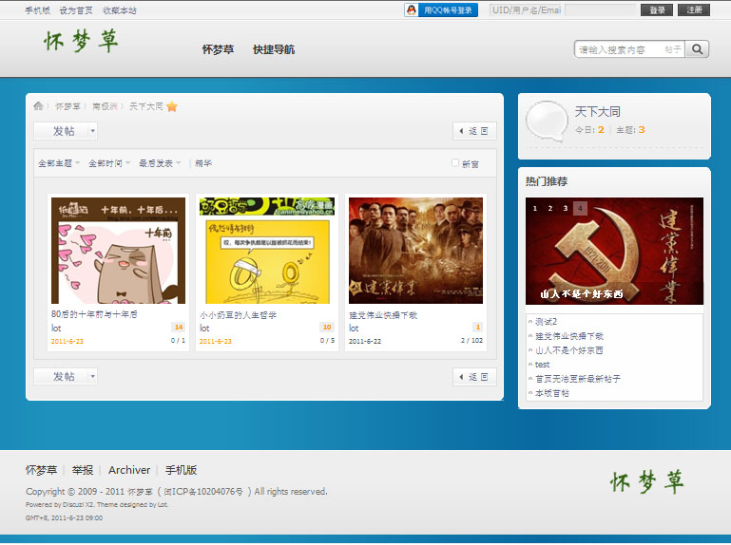Click the top 返回 button
This screenshot has height=545, width=731.
point(474,131)
